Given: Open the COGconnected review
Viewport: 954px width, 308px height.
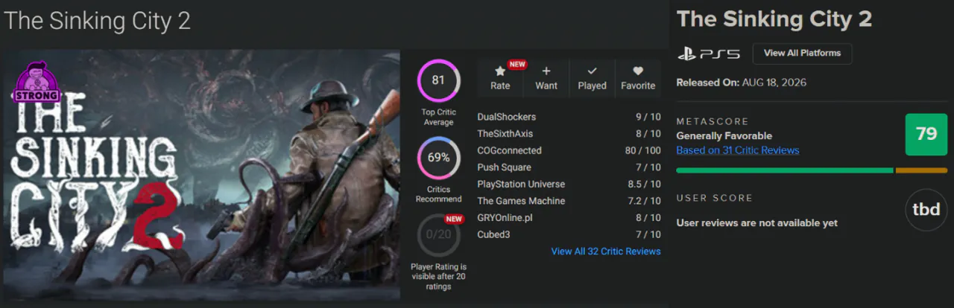Looking at the screenshot, I should [x=509, y=150].
